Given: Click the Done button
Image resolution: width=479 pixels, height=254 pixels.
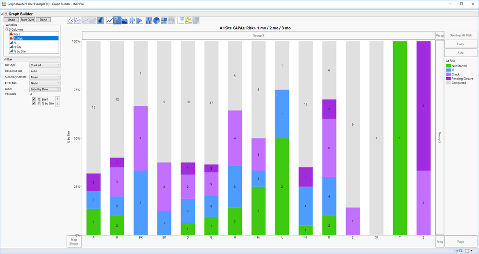Looking at the screenshot, I should pyautogui.click(x=43, y=20).
